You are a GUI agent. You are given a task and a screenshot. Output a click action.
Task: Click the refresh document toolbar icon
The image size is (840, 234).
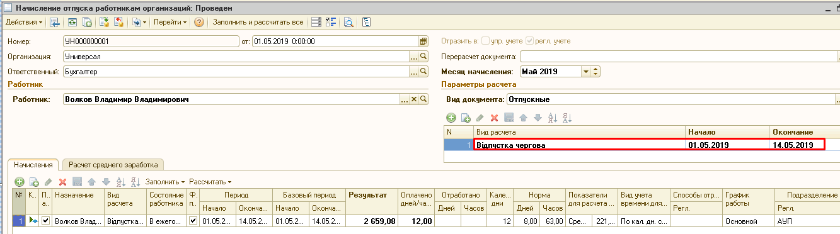click(x=72, y=22)
